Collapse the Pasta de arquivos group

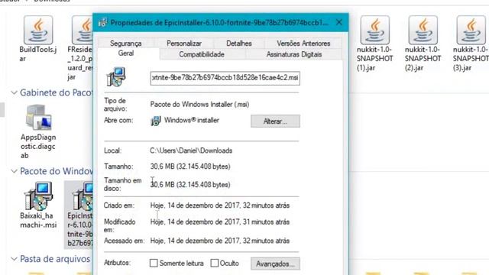click(x=14, y=259)
